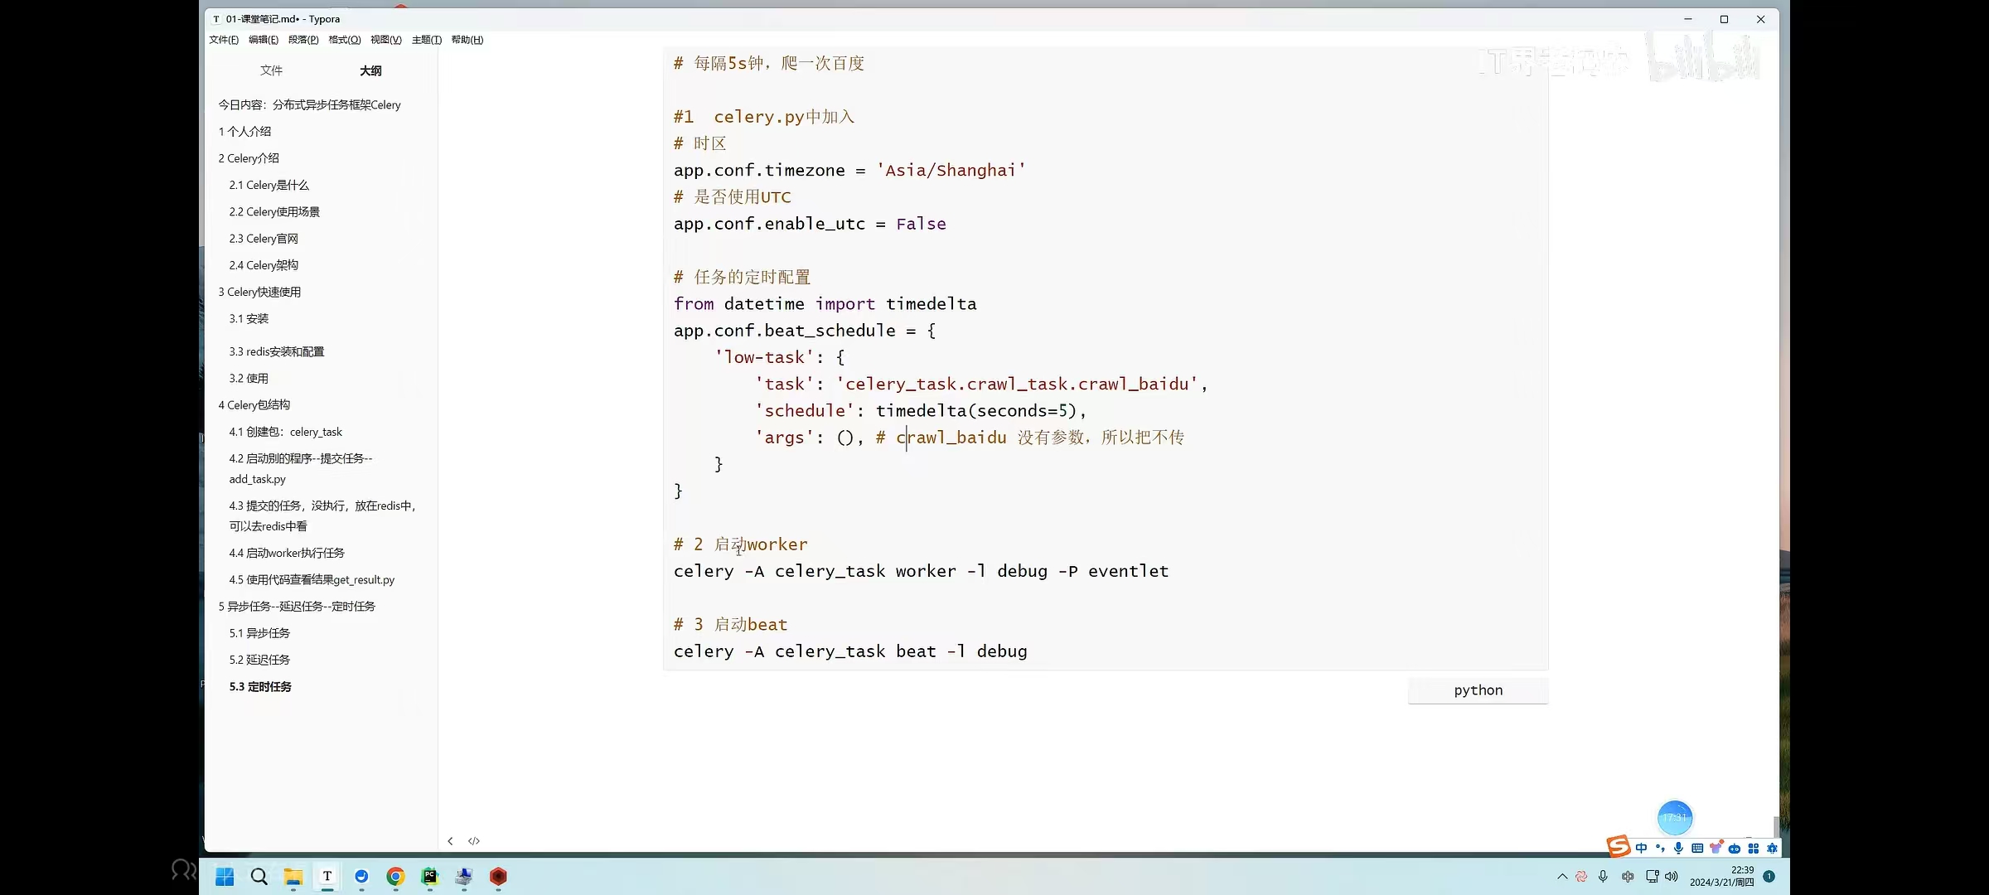Toggle source code mode icon

pyautogui.click(x=474, y=841)
